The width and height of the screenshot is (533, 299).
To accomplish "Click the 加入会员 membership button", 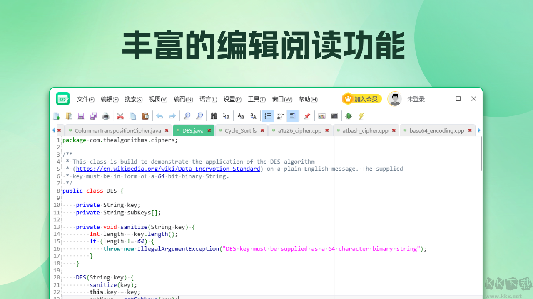I will point(362,99).
